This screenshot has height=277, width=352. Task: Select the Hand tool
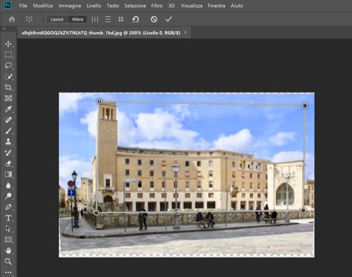tap(8, 250)
